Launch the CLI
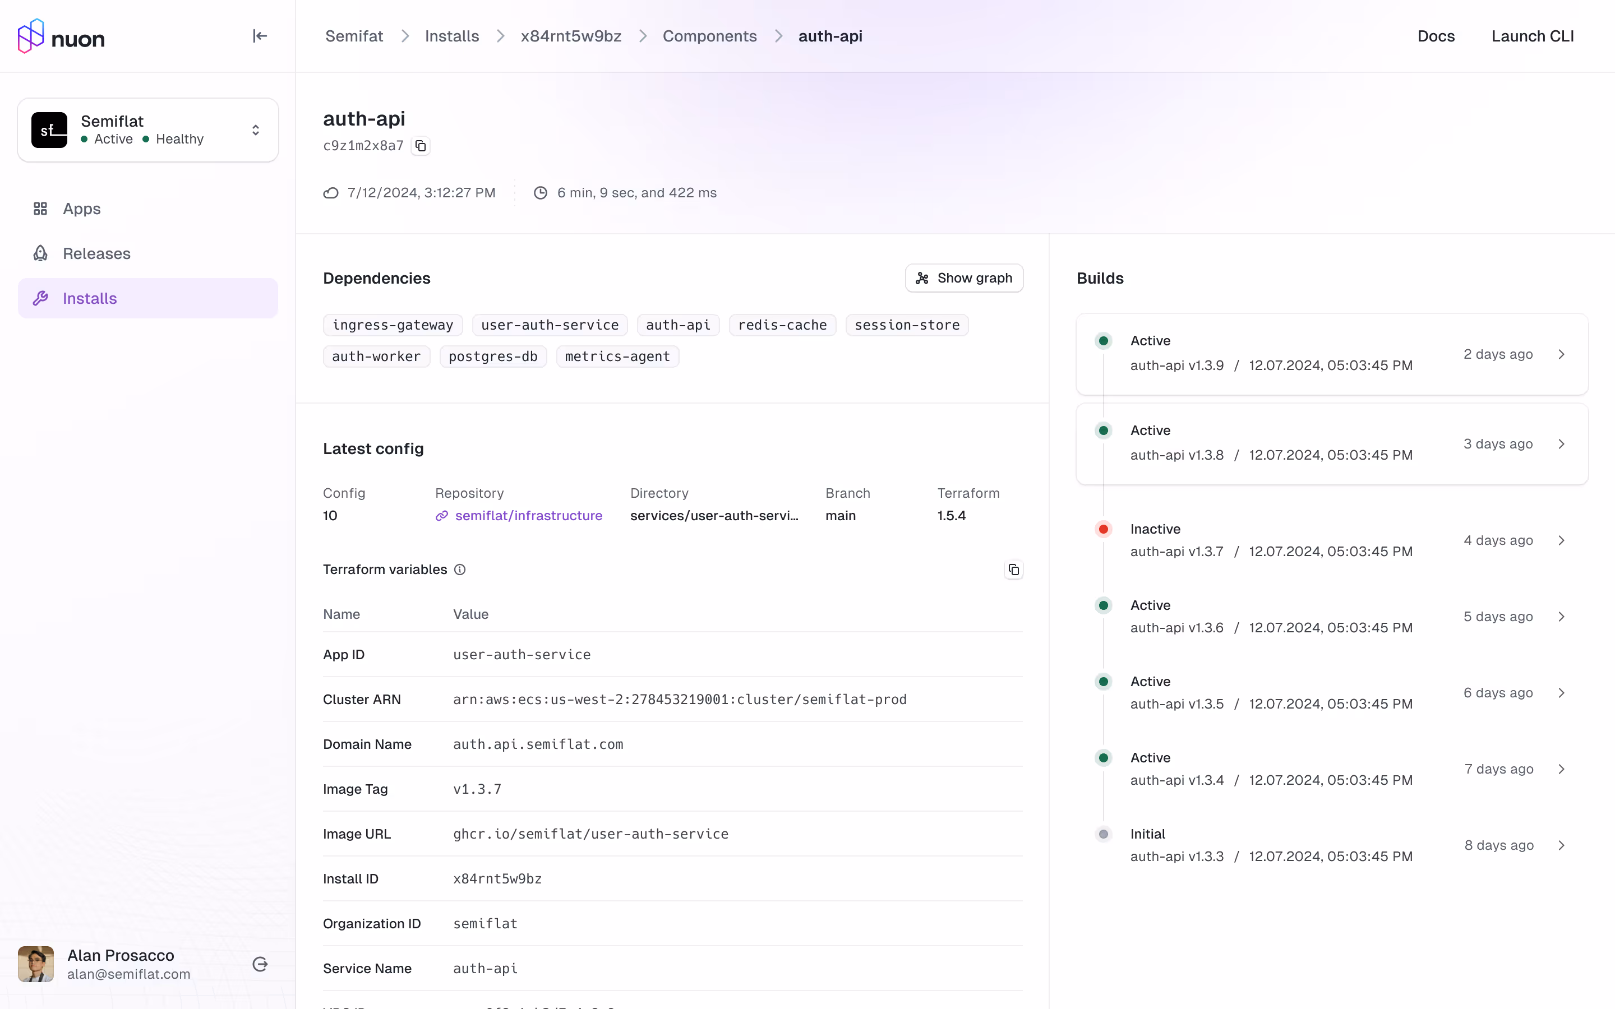Viewport: 1615px width, 1009px height. (1532, 36)
